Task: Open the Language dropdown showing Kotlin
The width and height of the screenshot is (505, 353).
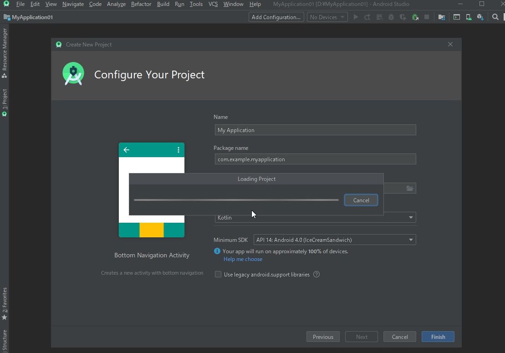Action: [x=315, y=217]
